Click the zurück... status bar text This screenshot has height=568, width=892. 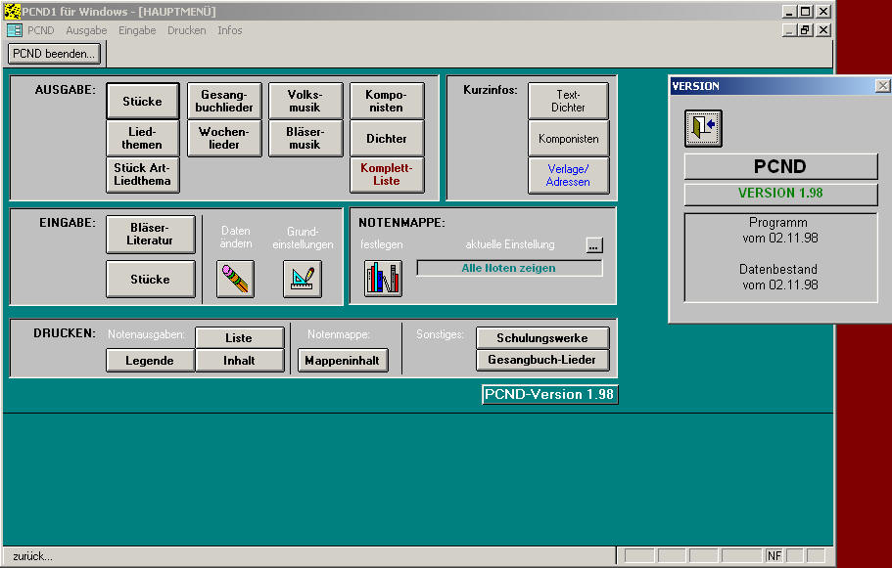coord(32,556)
